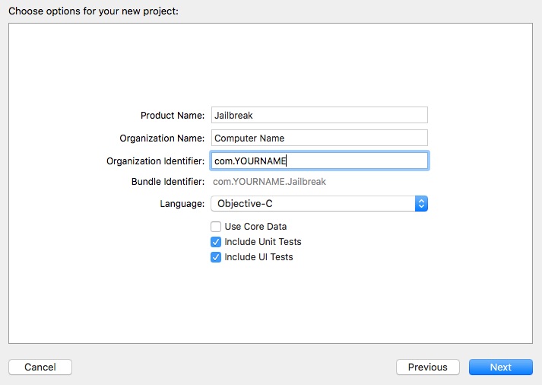The width and height of the screenshot is (542, 385).
Task: Click the com.YOURNAME.Jailbreak bundle identifier text
Action: click(269, 182)
